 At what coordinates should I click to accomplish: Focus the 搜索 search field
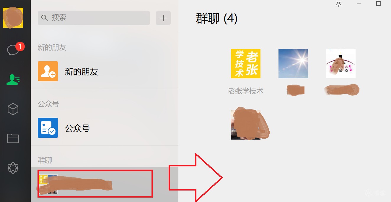(94, 18)
